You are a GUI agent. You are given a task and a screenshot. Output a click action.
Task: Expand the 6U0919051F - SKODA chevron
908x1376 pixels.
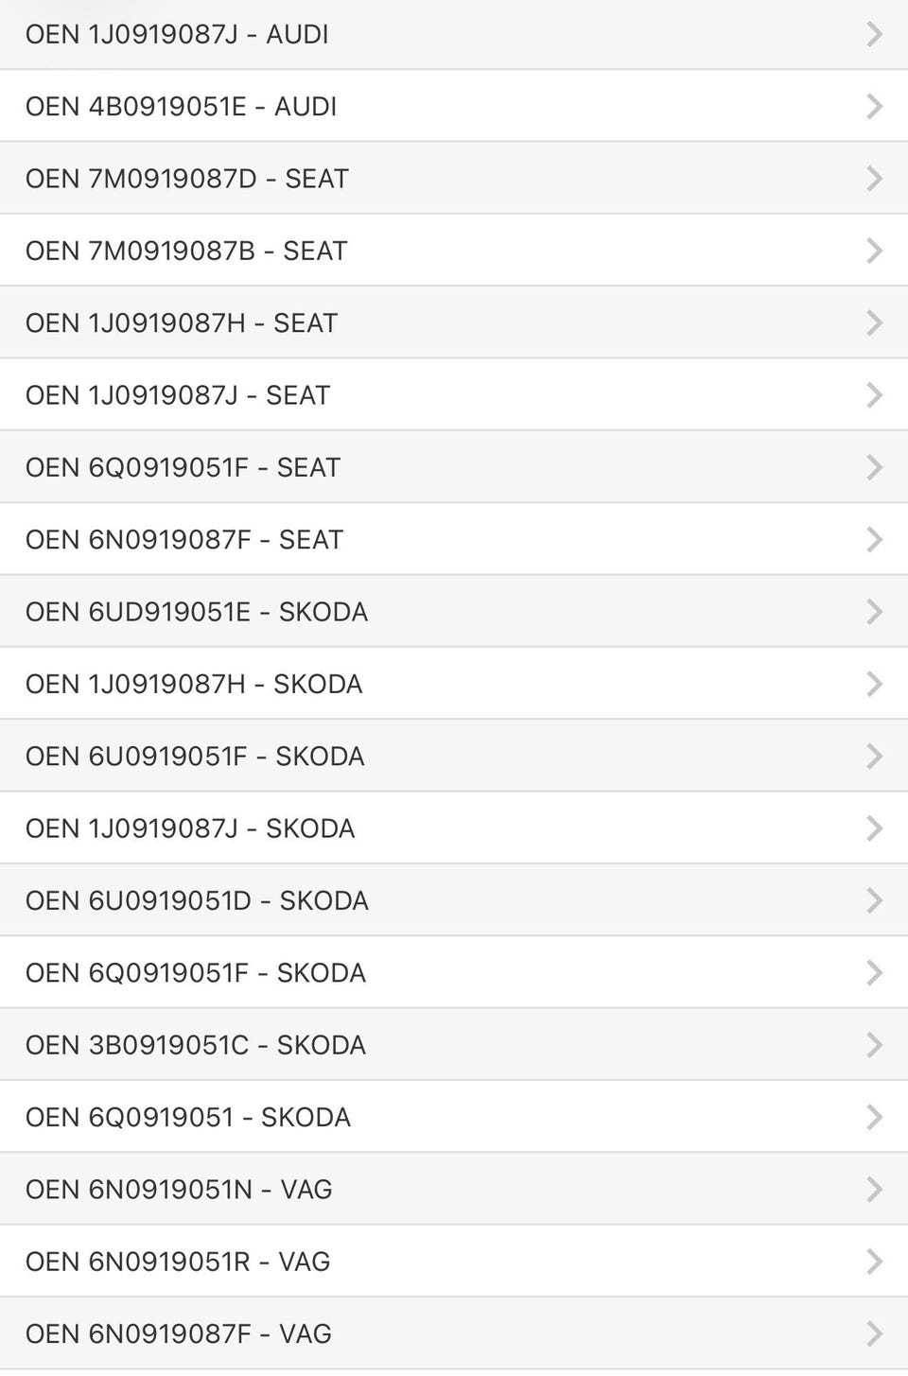click(x=874, y=757)
